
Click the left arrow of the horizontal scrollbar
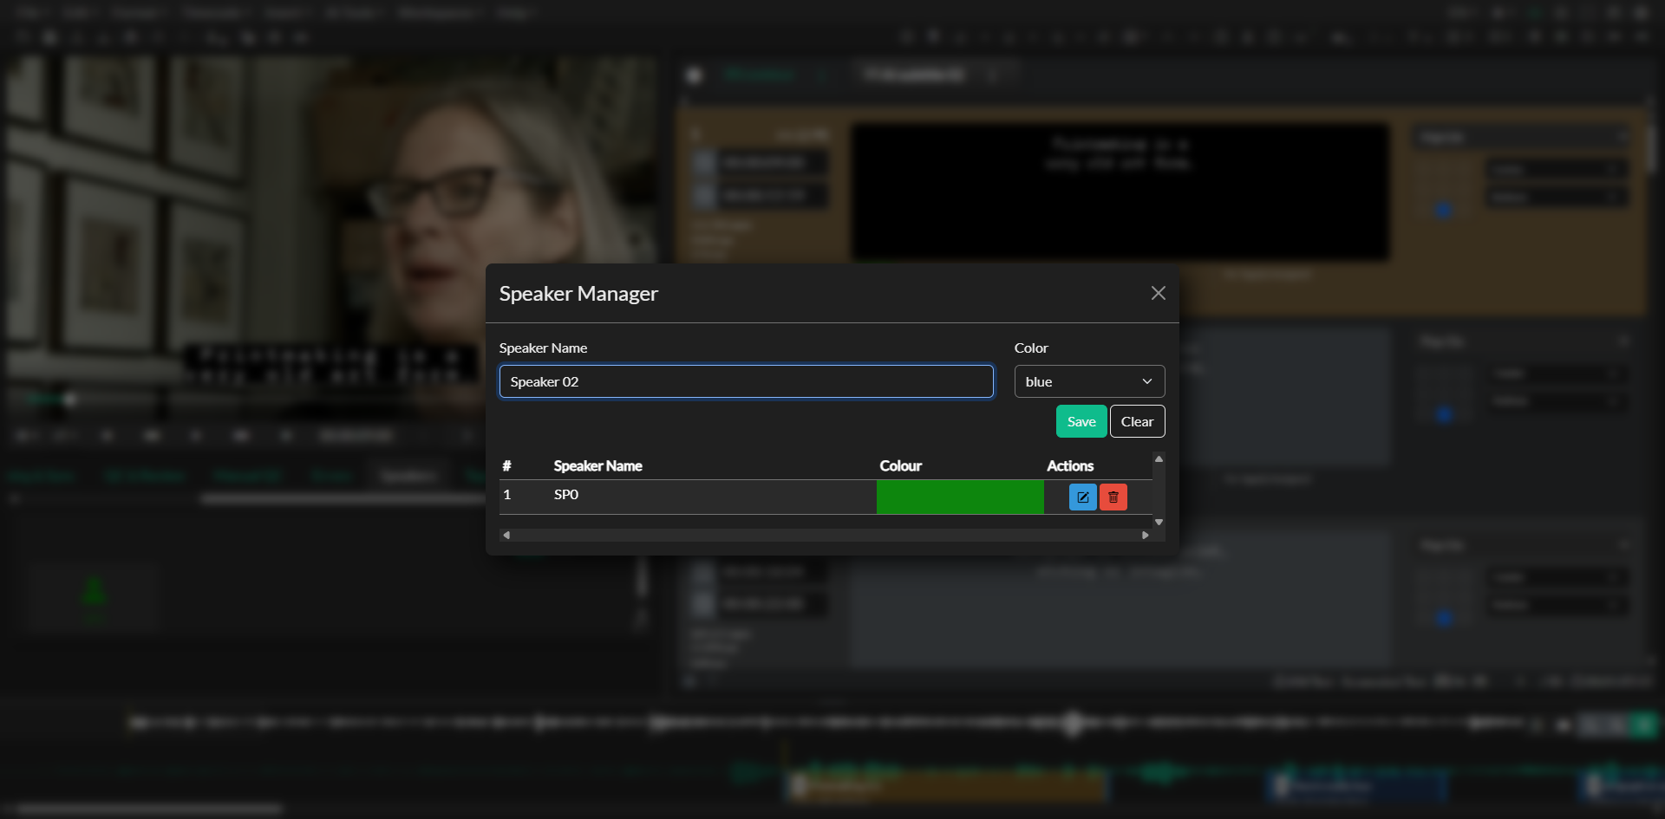(507, 535)
